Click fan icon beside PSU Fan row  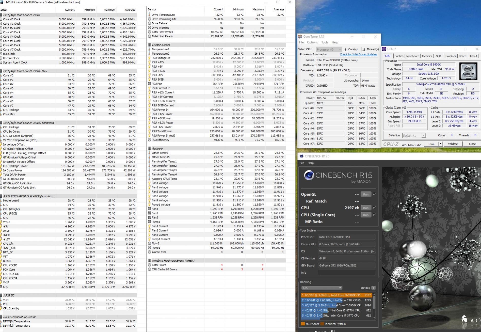point(150,84)
